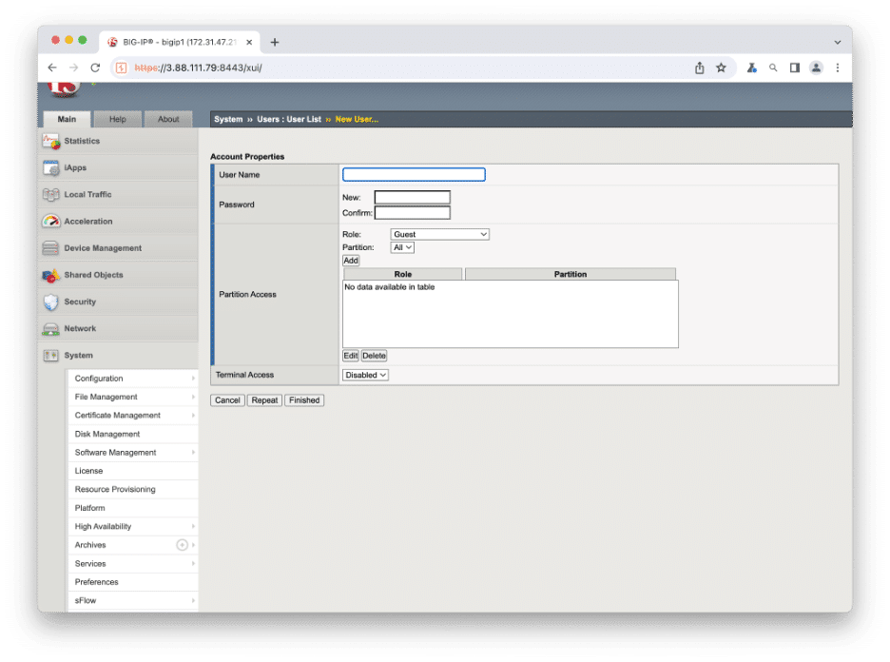Click the Add button

351,261
